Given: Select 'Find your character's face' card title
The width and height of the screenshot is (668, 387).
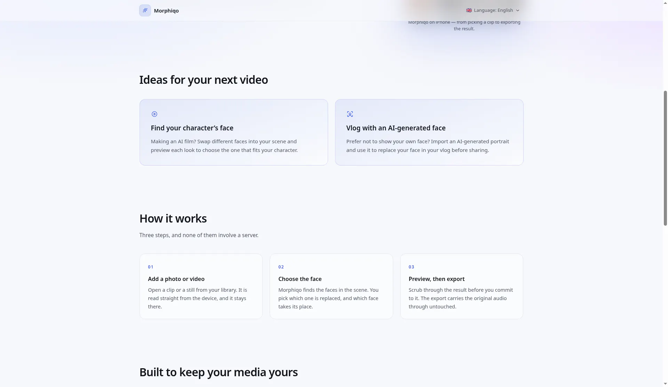Looking at the screenshot, I should coord(192,128).
